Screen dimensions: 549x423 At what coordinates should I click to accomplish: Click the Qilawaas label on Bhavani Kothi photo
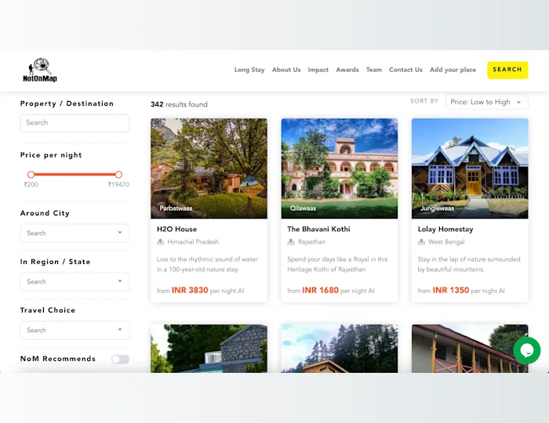point(303,208)
